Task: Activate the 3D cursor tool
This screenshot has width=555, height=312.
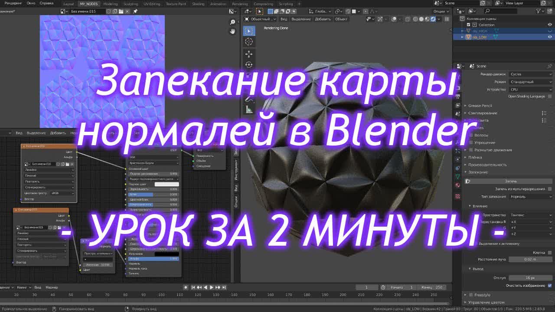Action: click(248, 42)
